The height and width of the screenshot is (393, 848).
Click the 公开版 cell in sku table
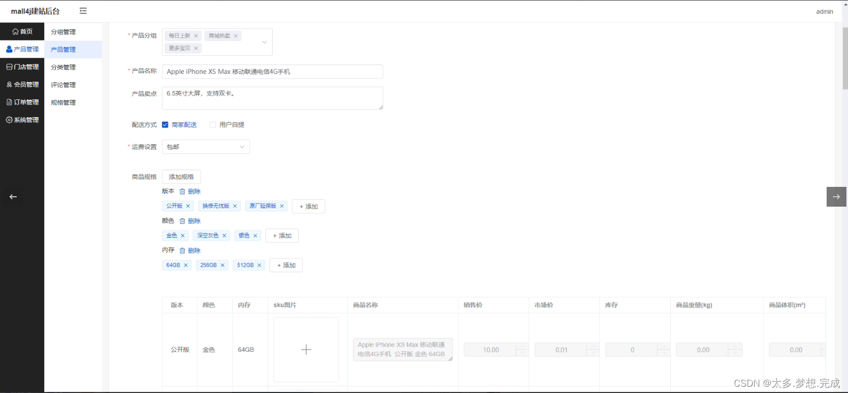180,350
